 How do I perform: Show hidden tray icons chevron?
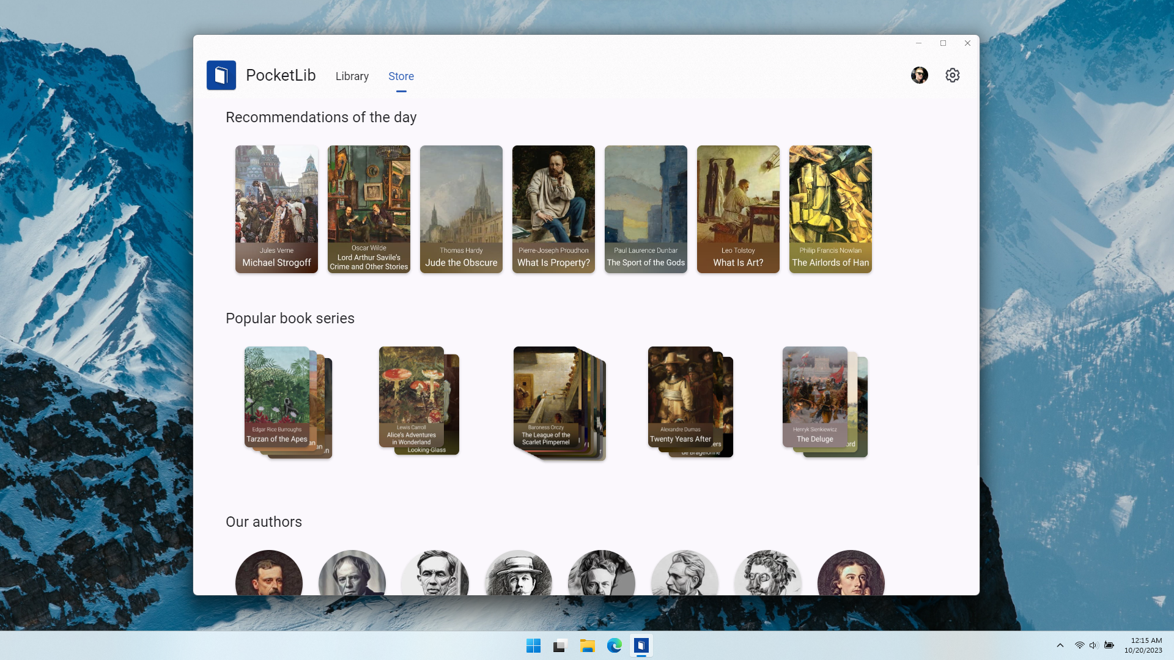click(x=1060, y=645)
